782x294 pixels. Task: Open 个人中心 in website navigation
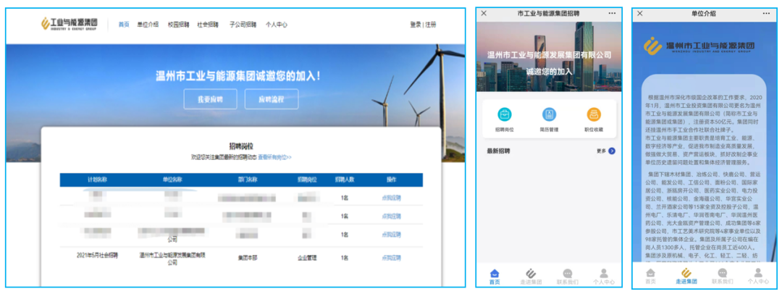(277, 25)
